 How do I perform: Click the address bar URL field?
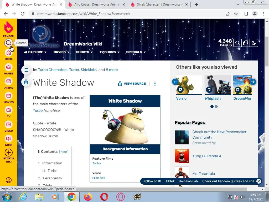127,14
